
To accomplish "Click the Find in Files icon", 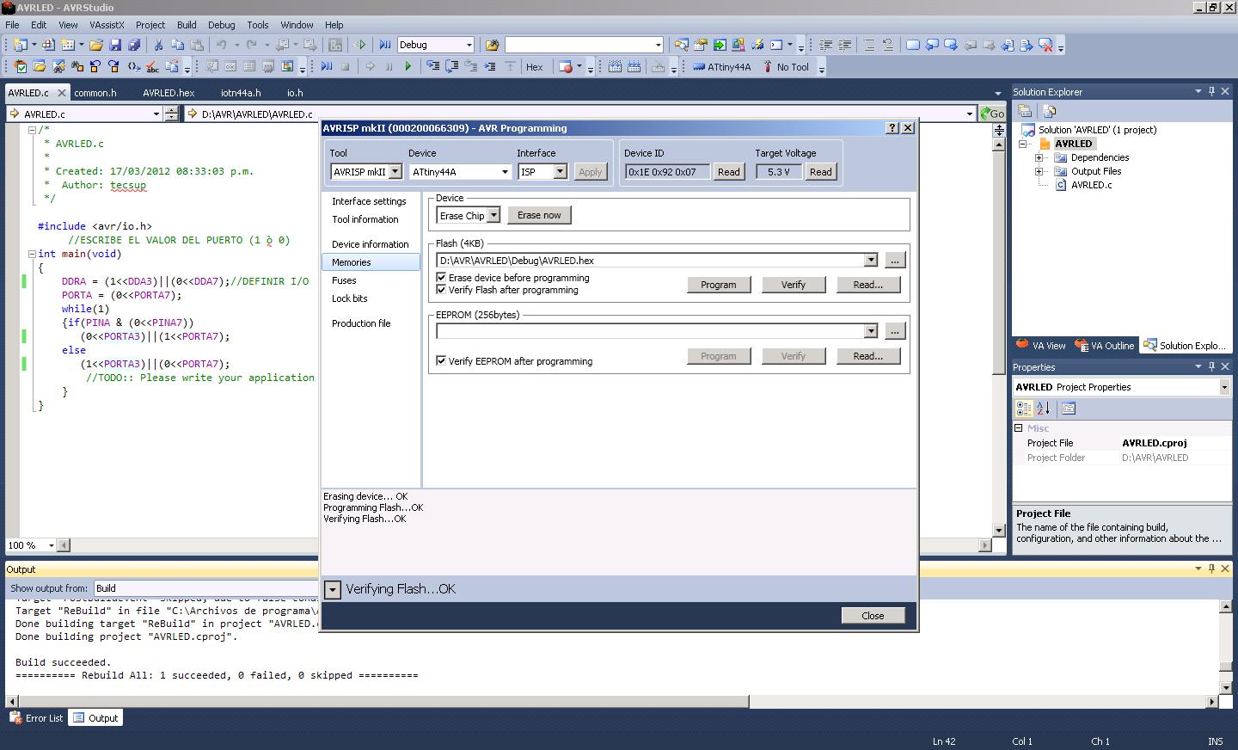I will 492,45.
